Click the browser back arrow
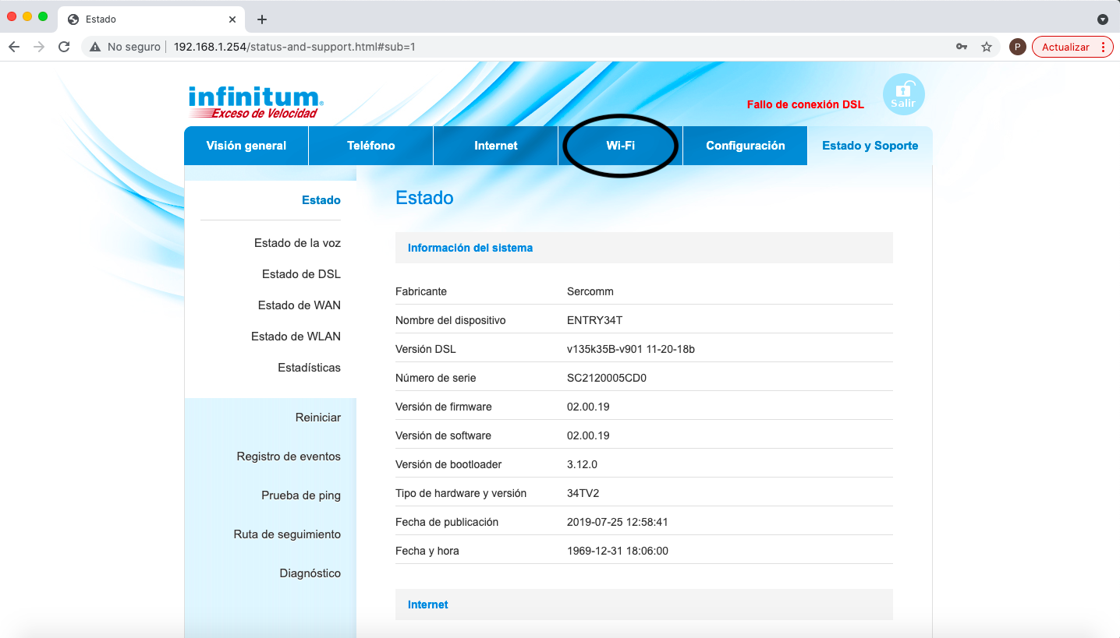 coord(14,47)
